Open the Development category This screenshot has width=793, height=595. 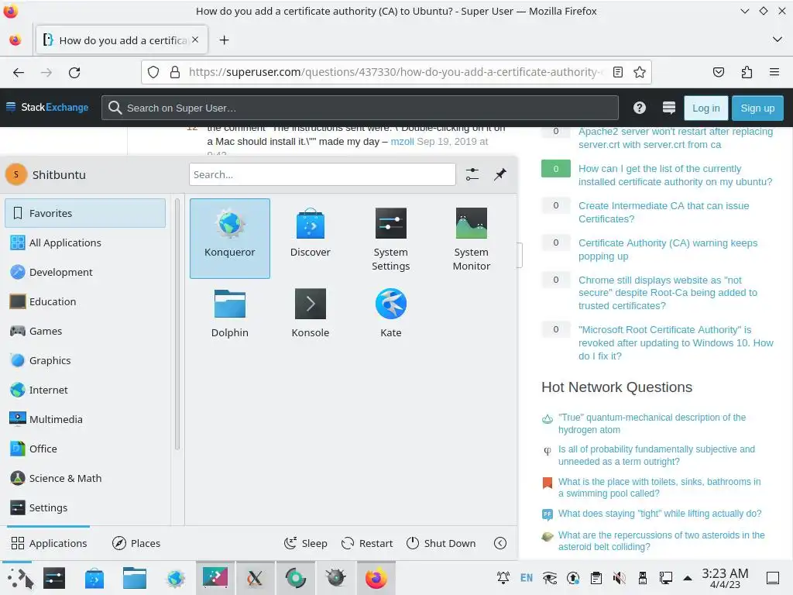85,272
